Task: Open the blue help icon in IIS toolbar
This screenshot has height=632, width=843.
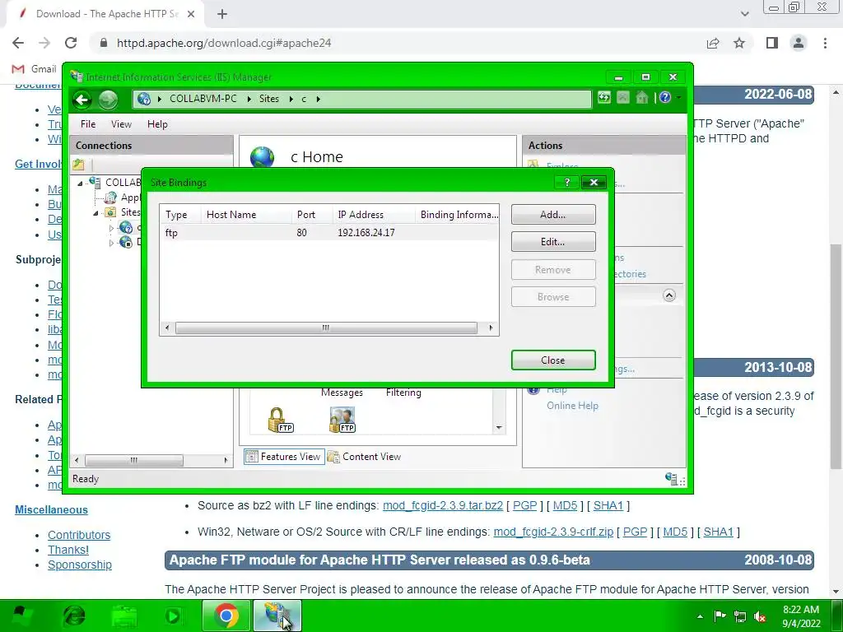Action: (665, 97)
